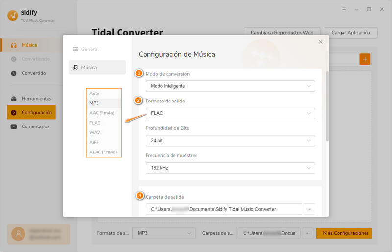Click the settings dialog scrollbar
392x252 pixels.
(327, 106)
